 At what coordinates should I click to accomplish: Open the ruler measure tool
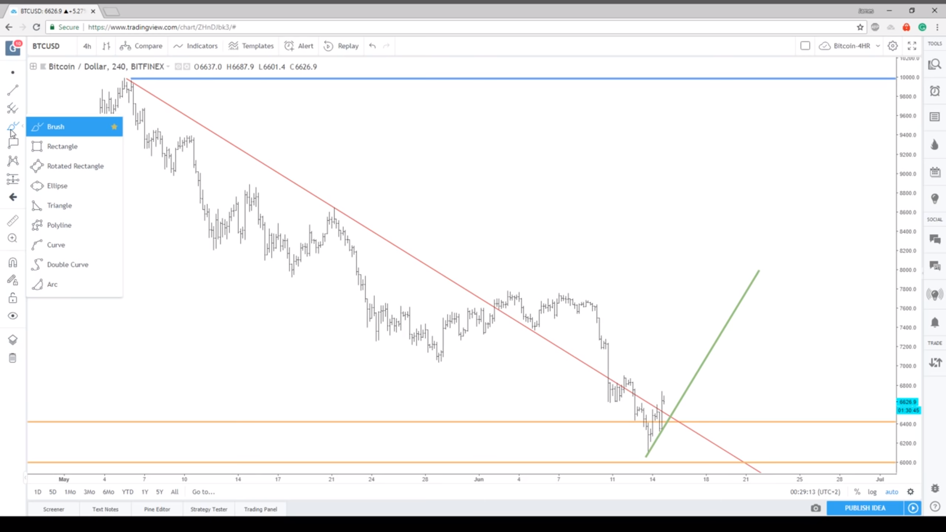(x=13, y=220)
